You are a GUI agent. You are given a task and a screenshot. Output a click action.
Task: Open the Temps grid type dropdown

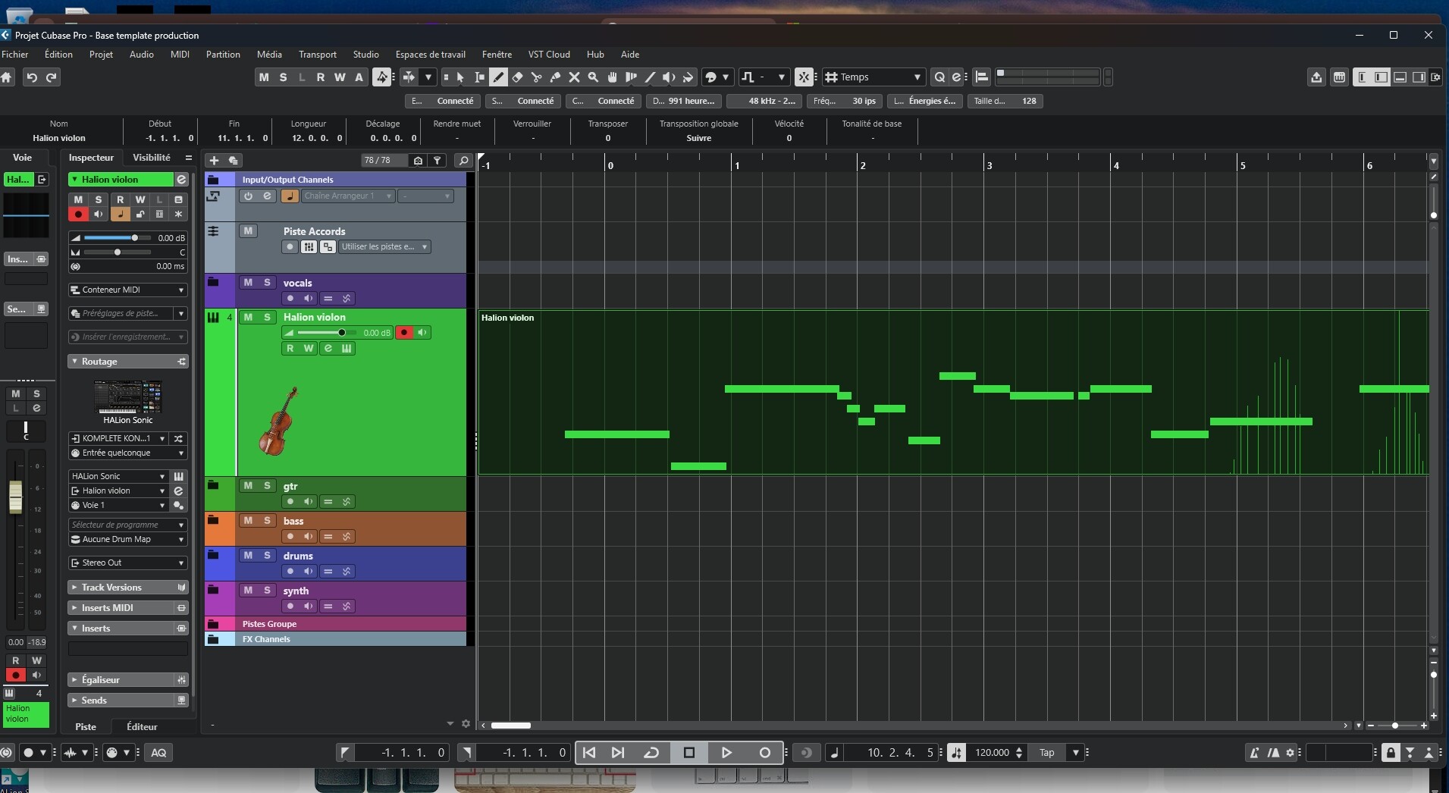(873, 77)
